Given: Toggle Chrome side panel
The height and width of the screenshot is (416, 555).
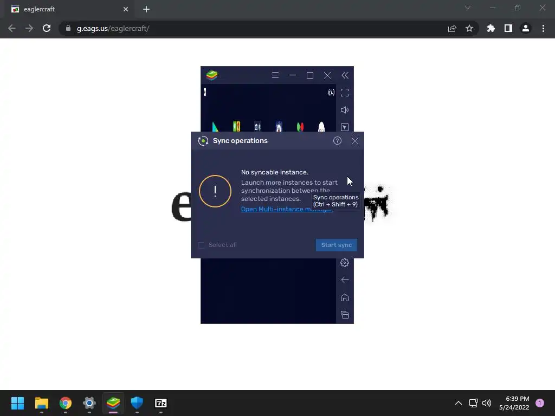Looking at the screenshot, I should click(508, 28).
